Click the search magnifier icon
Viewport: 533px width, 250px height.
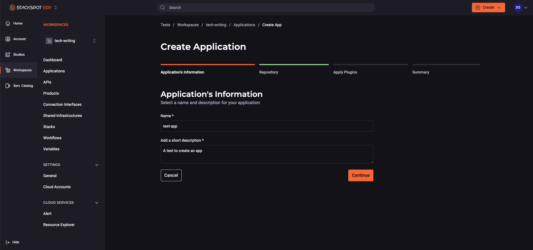pos(163,8)
